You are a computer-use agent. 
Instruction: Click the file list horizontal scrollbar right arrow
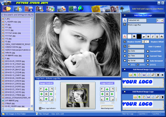[x=29, y=109]
